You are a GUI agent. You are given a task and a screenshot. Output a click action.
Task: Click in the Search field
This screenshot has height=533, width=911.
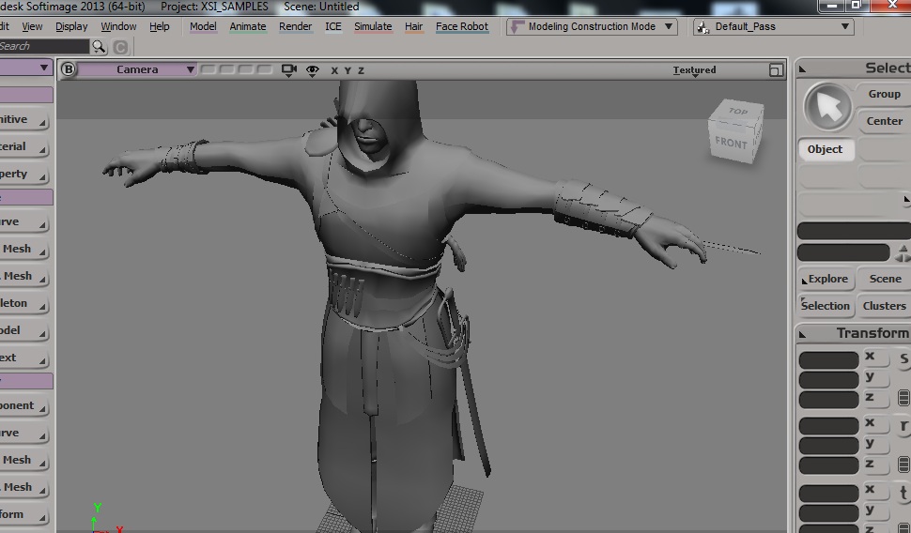[x=44, y=46]
